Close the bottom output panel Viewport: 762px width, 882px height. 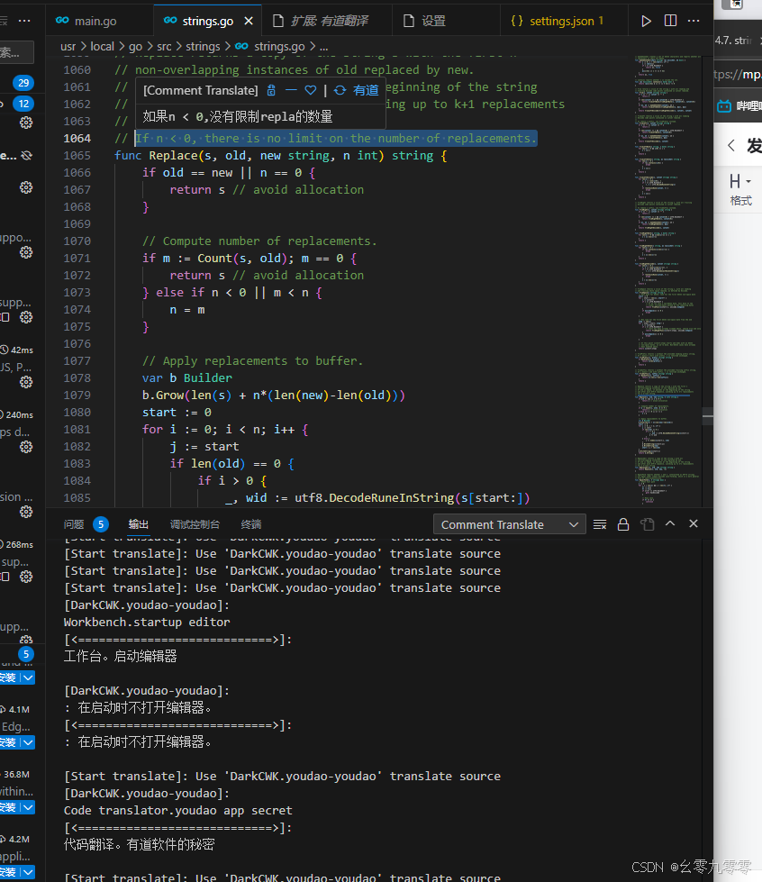click(694, 523)
